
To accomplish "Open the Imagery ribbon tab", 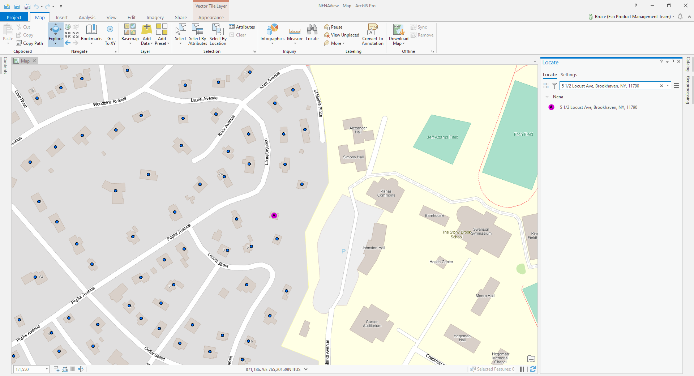I will click(155, 17).
